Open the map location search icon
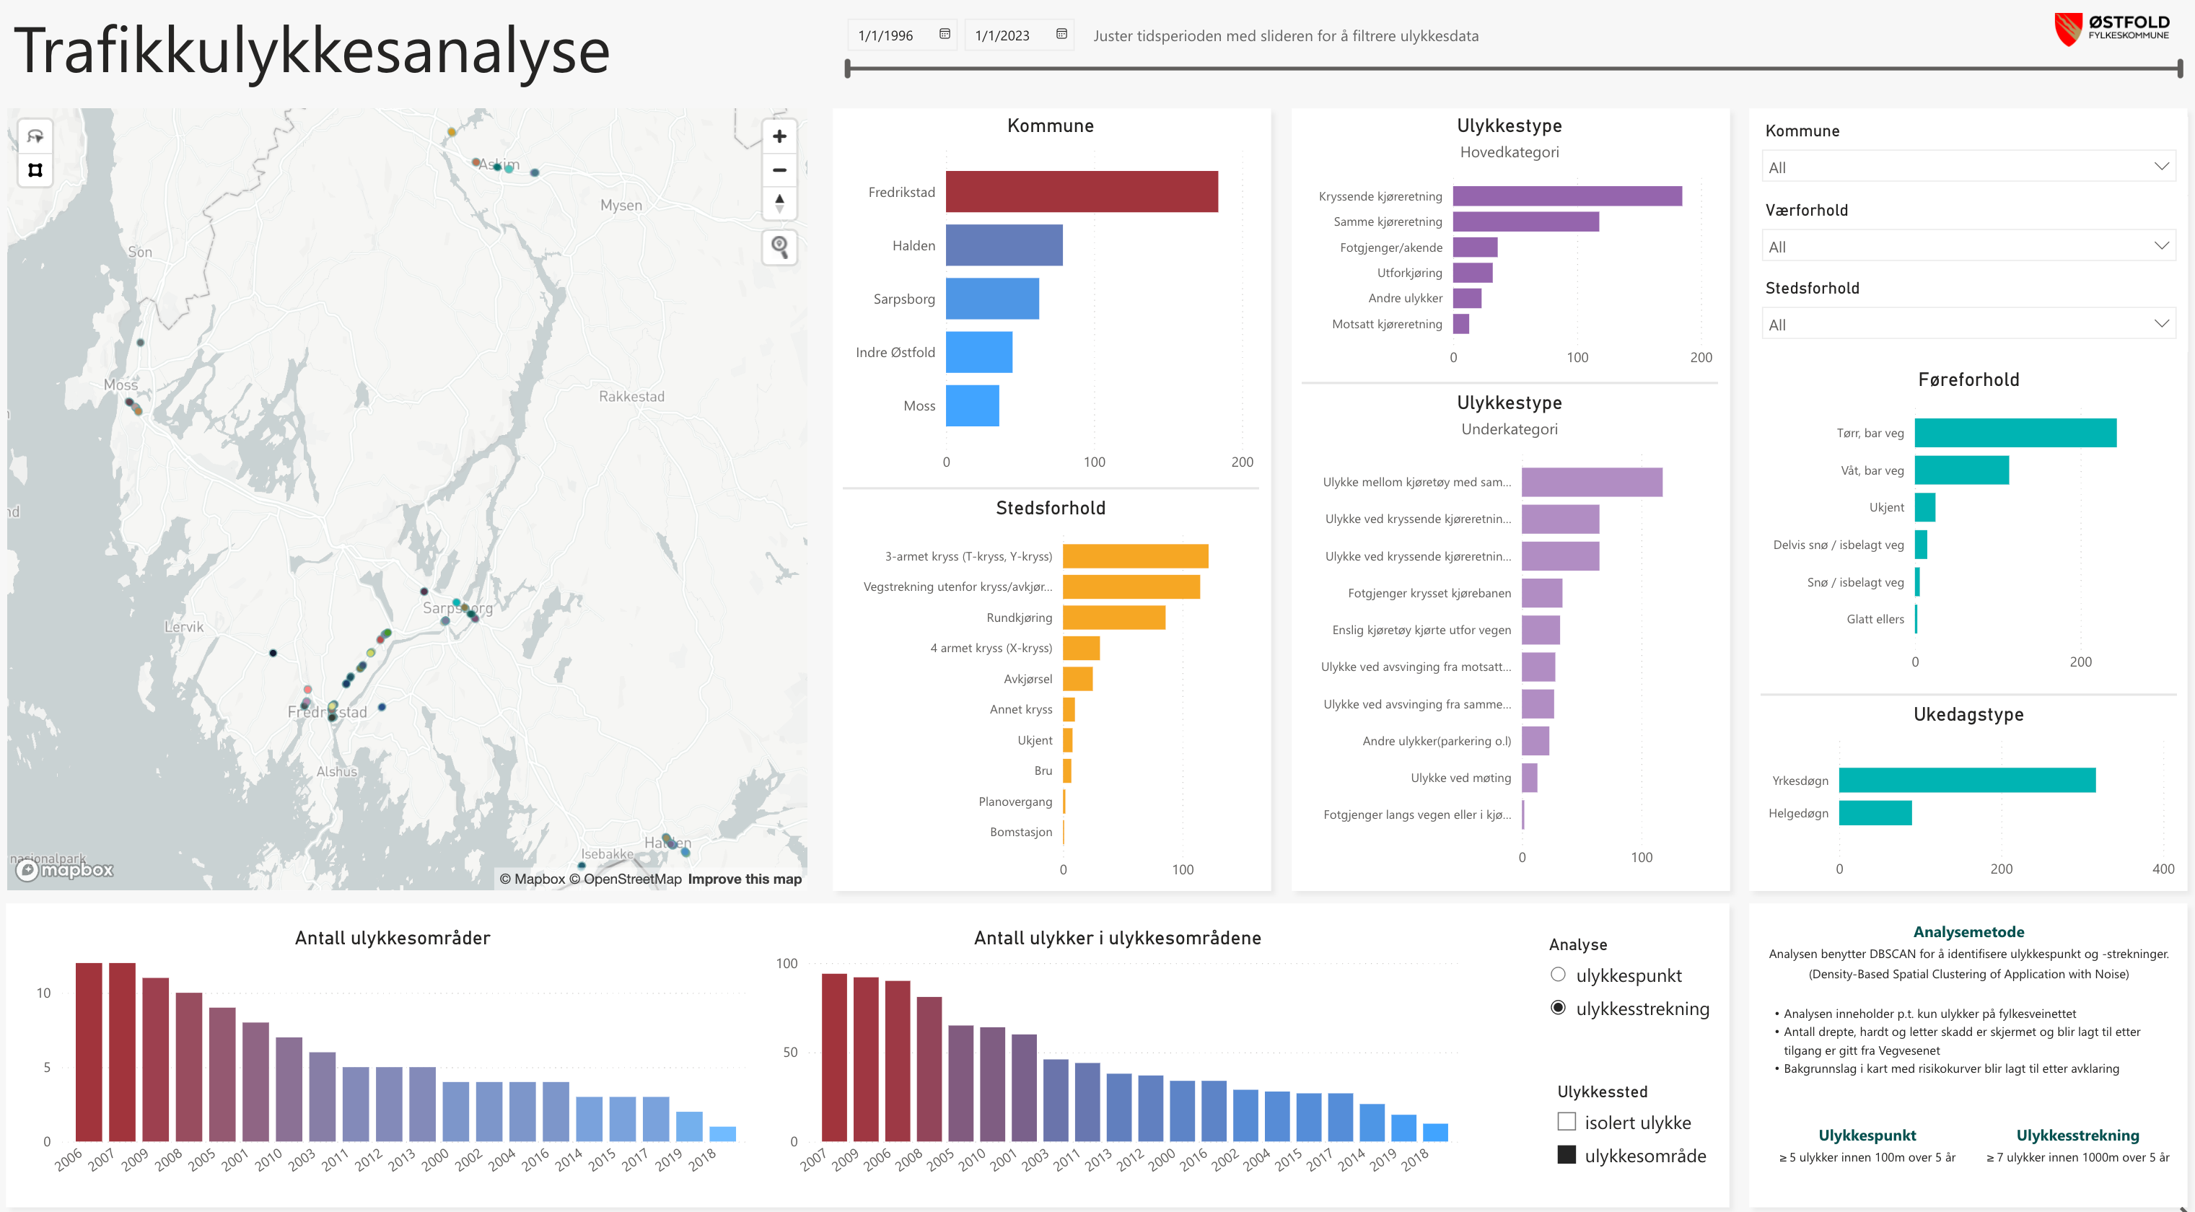The width and height of the screenshot is (2195, 1212). coord(779,247)
